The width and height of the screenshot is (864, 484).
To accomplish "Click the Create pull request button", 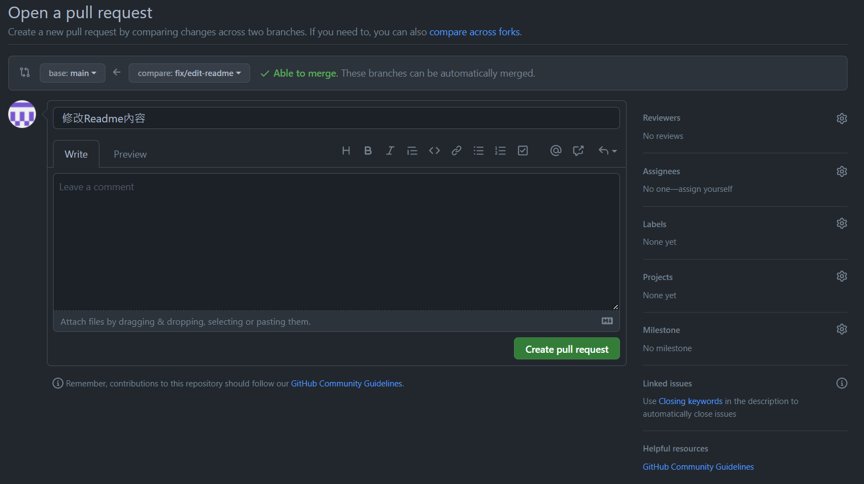I will (567, 348).
